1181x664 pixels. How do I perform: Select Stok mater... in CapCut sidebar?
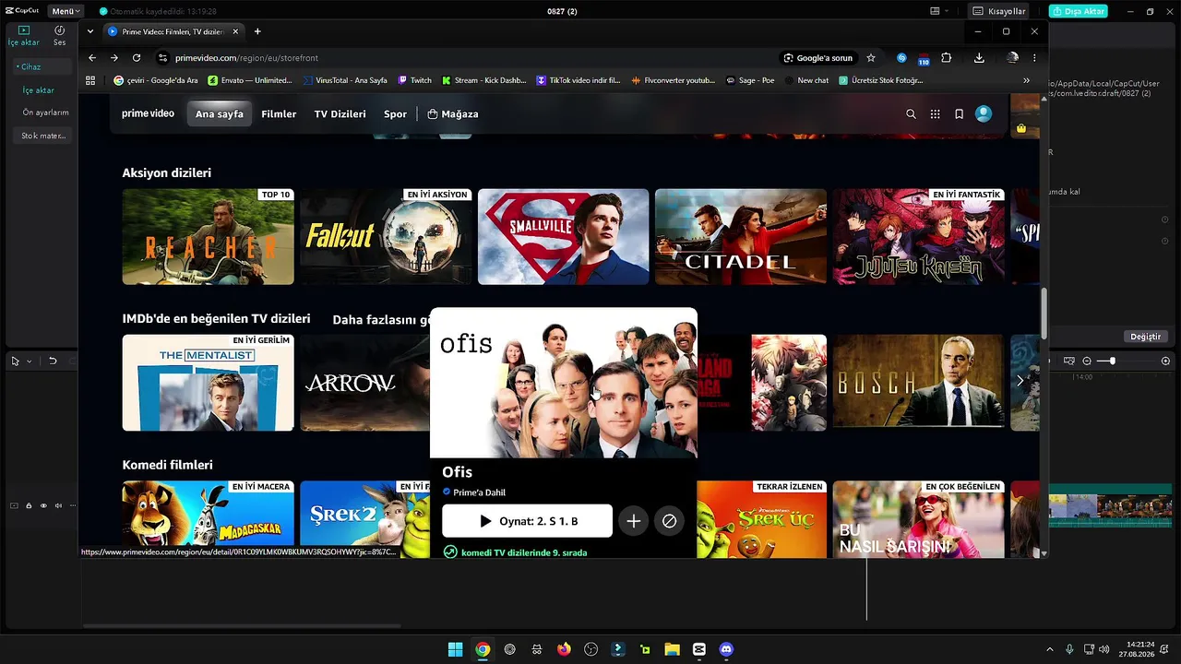coord(43,136)
